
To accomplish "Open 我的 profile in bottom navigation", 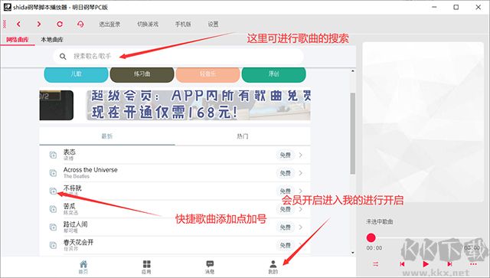I will coord(273,267).
